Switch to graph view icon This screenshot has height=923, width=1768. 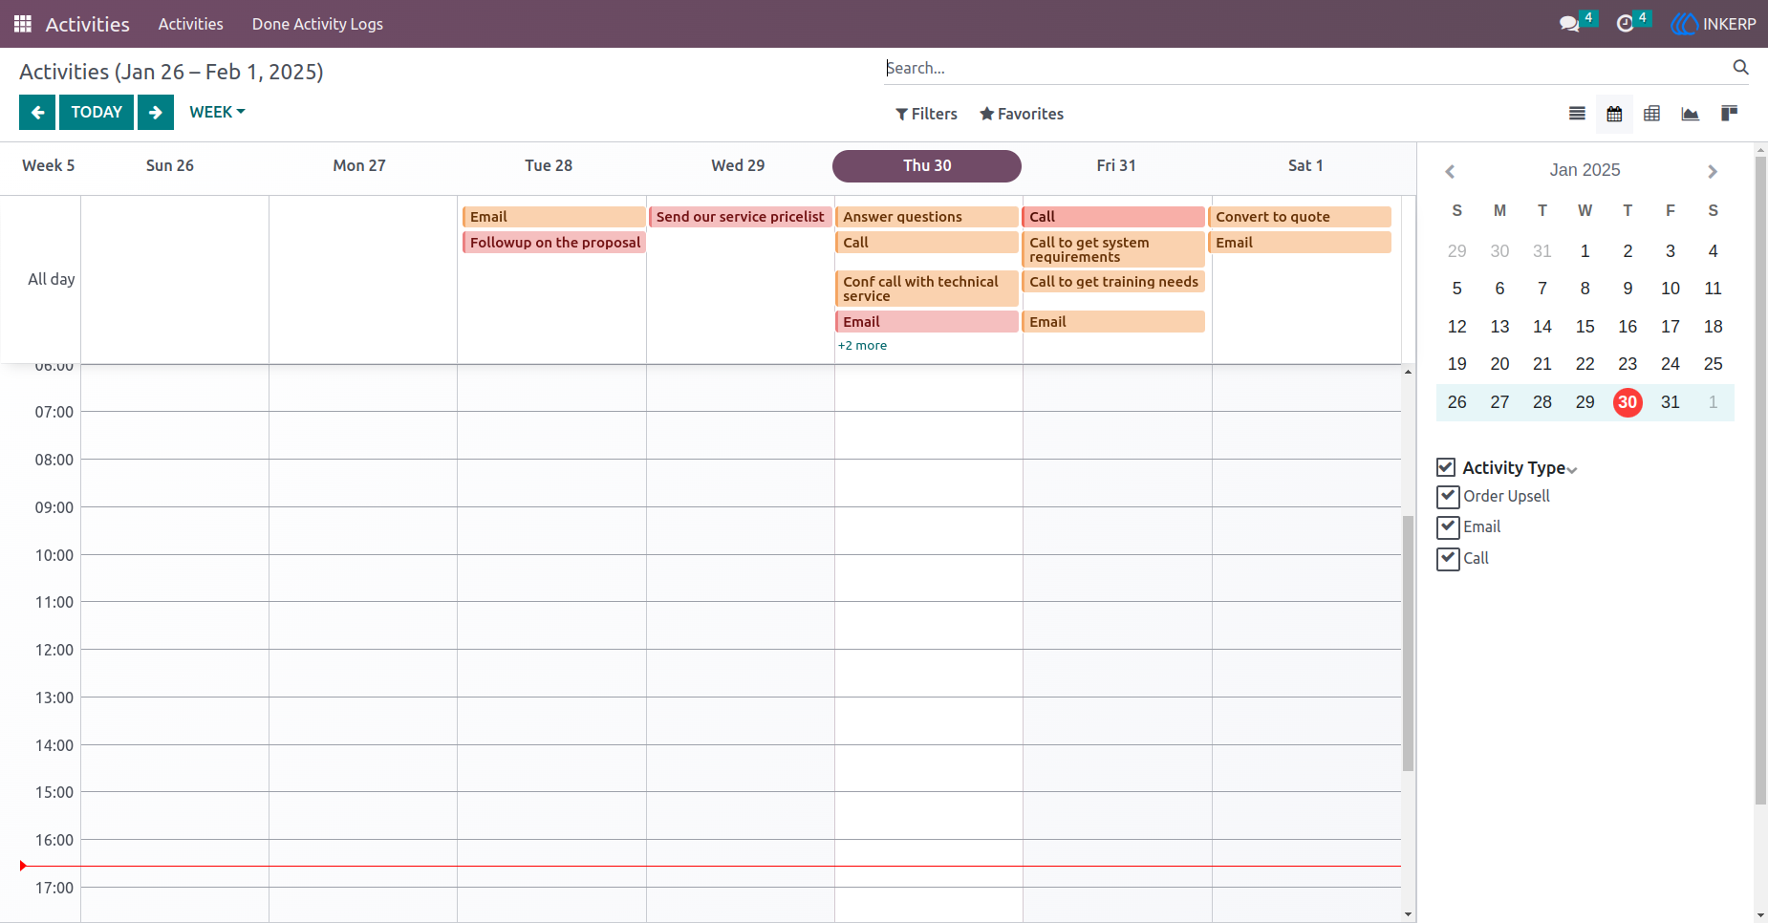[1690, 114]
